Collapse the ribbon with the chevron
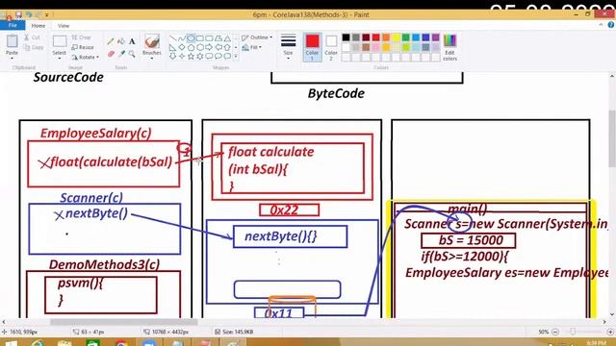This screenshot has height=346, width=616. pyautogui.click(x=601, y=25)
